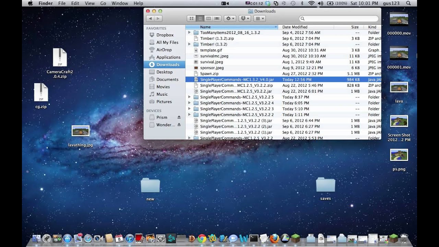The height and width of the screenshot is (247, 439).
Task: Sort files by the Kind column
Action: (372, 27)
